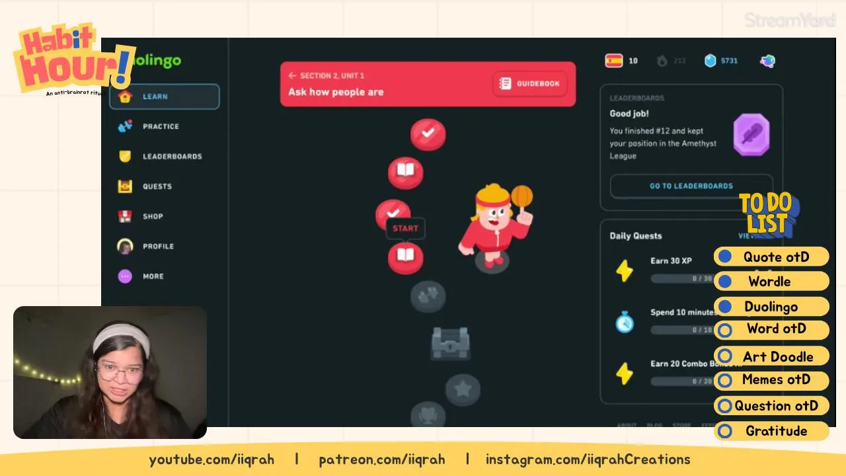
Task: Click the locked star lesson node
Action: pyautogui.click(x=463, y=390)
